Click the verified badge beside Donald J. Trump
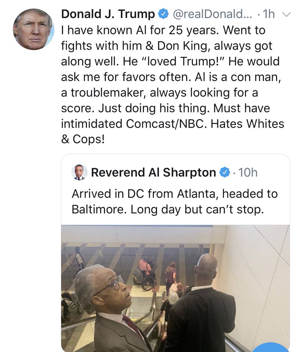Viewport: 303px width, 352px height. click(x=164, y=14)
